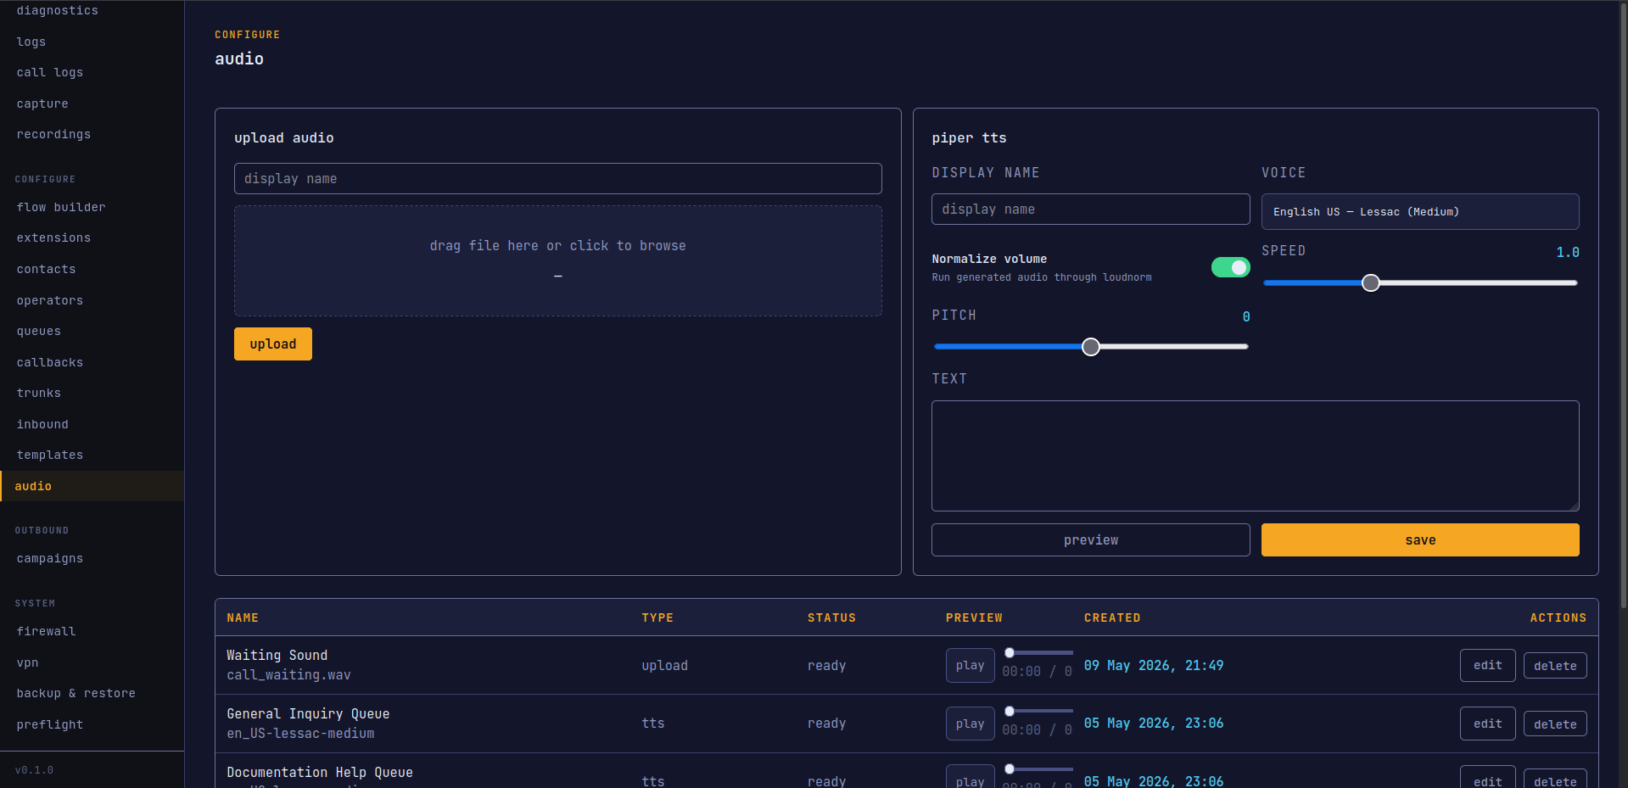Click the v0.1.0 version label
Viewport: 1628px width, 788px height.
[34, 770]
